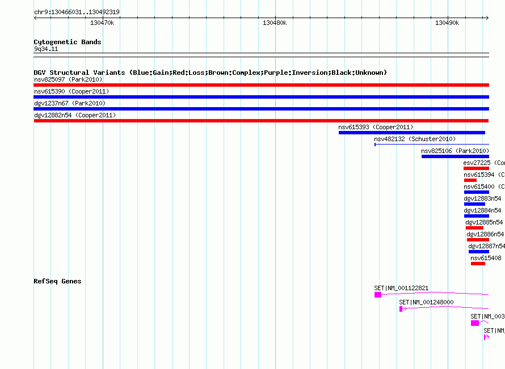Open the dgv12882n54 (Cooper2011) red variant bar
Image resolution: width=505 pixels, height=369 pixels.
coord(261,121)
